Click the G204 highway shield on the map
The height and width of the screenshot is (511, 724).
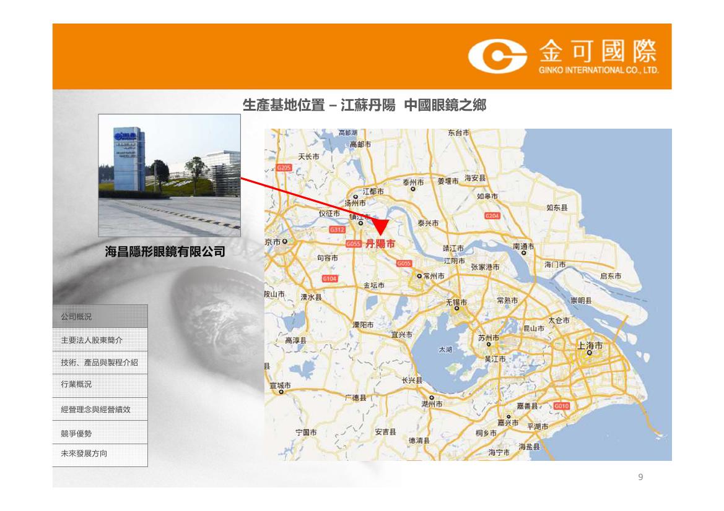tap(492, 215)
